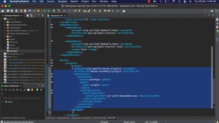
Task: Click the Boot Dashboard green power toolbar icon
Action: click(x=44, y=11)
